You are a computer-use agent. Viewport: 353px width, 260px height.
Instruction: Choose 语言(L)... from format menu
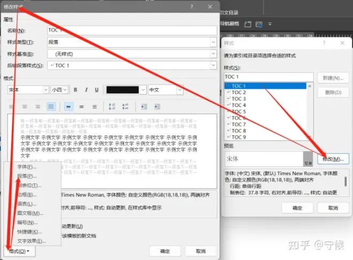[27, 204]
